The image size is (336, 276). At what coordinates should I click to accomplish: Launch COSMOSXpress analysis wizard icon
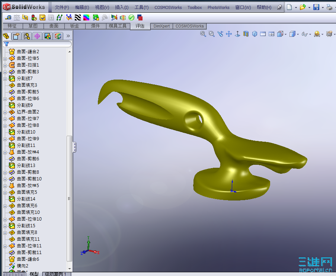114,17
